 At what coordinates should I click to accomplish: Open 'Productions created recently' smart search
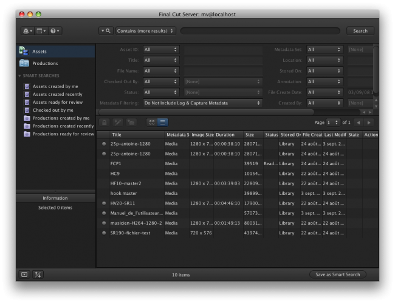coord(63,126)
